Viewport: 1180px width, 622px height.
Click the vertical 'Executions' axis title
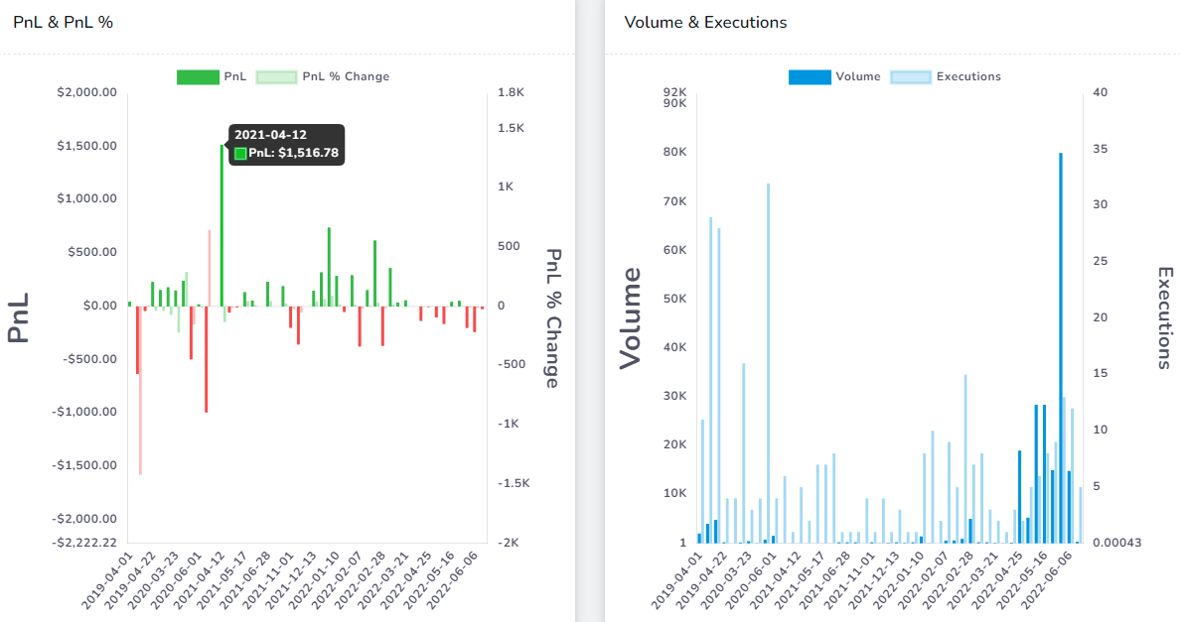[1165, 317]
